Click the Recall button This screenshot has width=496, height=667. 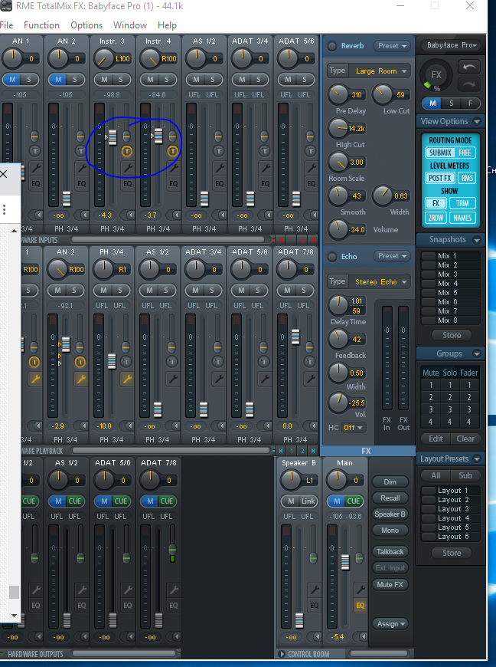click(390, 498)
